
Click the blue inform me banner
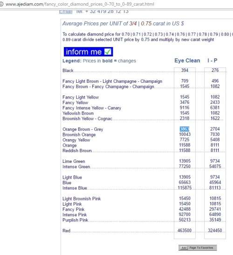coord(88,52)
